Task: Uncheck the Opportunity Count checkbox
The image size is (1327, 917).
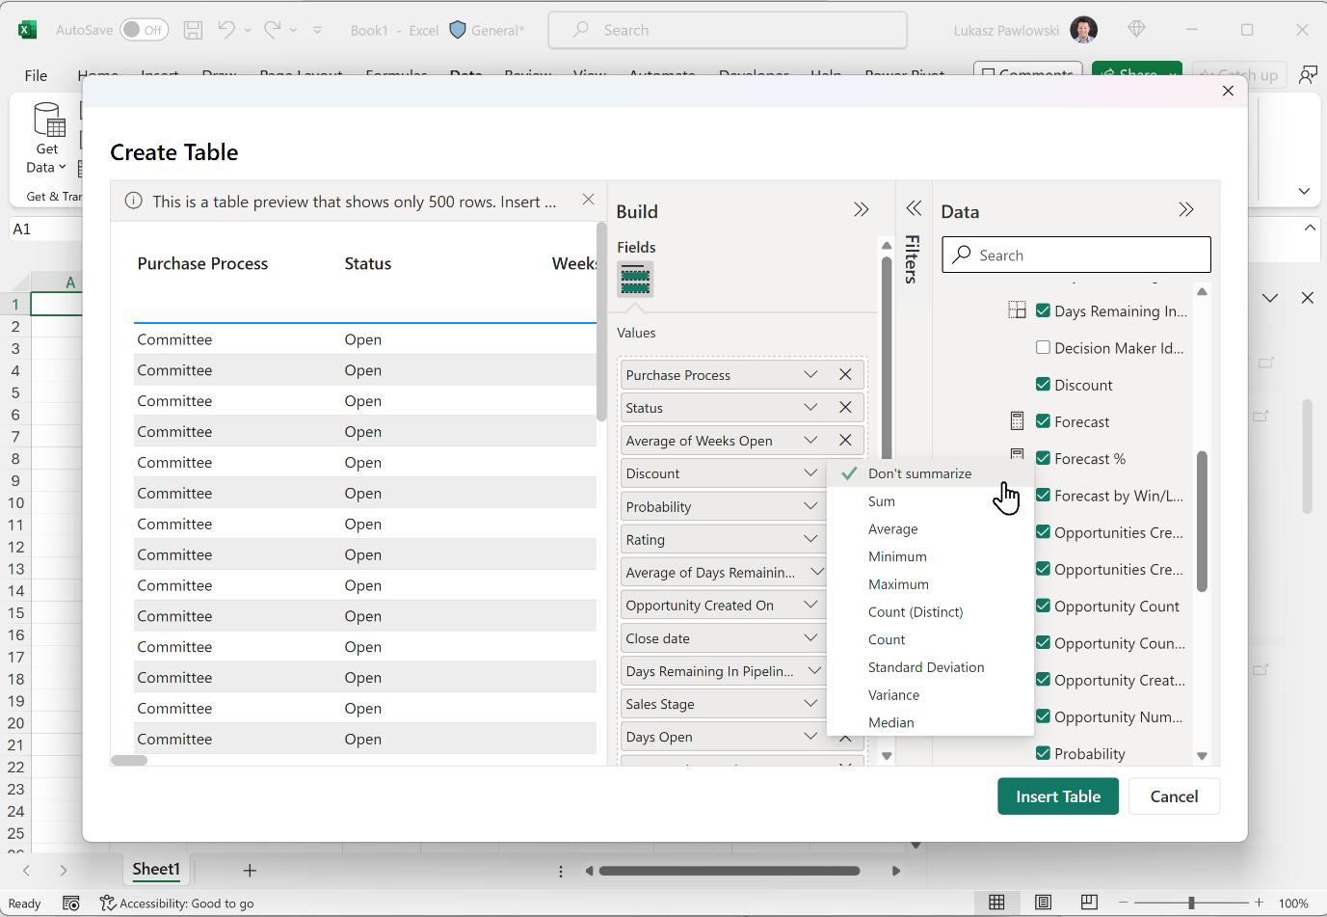Action: 1043,606
